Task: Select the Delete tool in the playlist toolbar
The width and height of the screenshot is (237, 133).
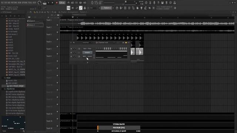Action: point(40,12)
